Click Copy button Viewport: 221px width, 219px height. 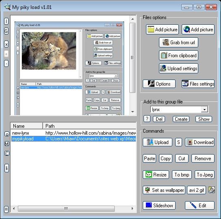[165, 159]
